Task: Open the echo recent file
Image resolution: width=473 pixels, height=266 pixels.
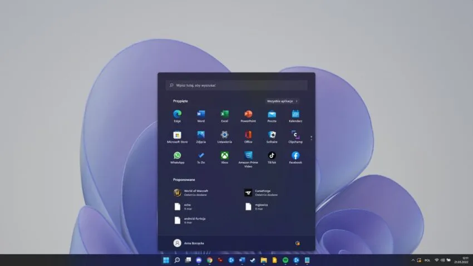Action: coord(183,206)
